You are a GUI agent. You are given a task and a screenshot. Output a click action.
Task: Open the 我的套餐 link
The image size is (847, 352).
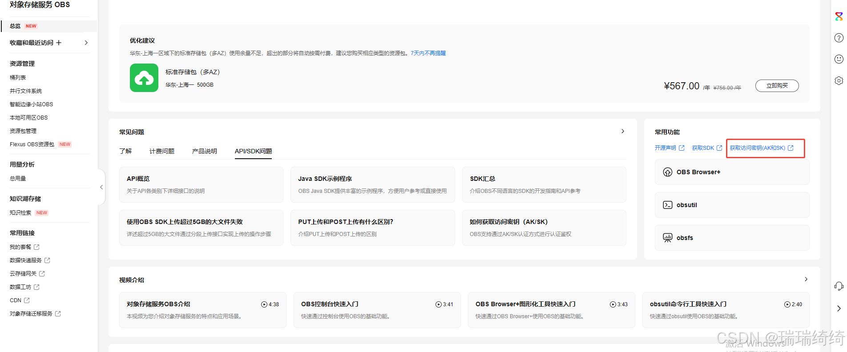click(x=20, y=247)
